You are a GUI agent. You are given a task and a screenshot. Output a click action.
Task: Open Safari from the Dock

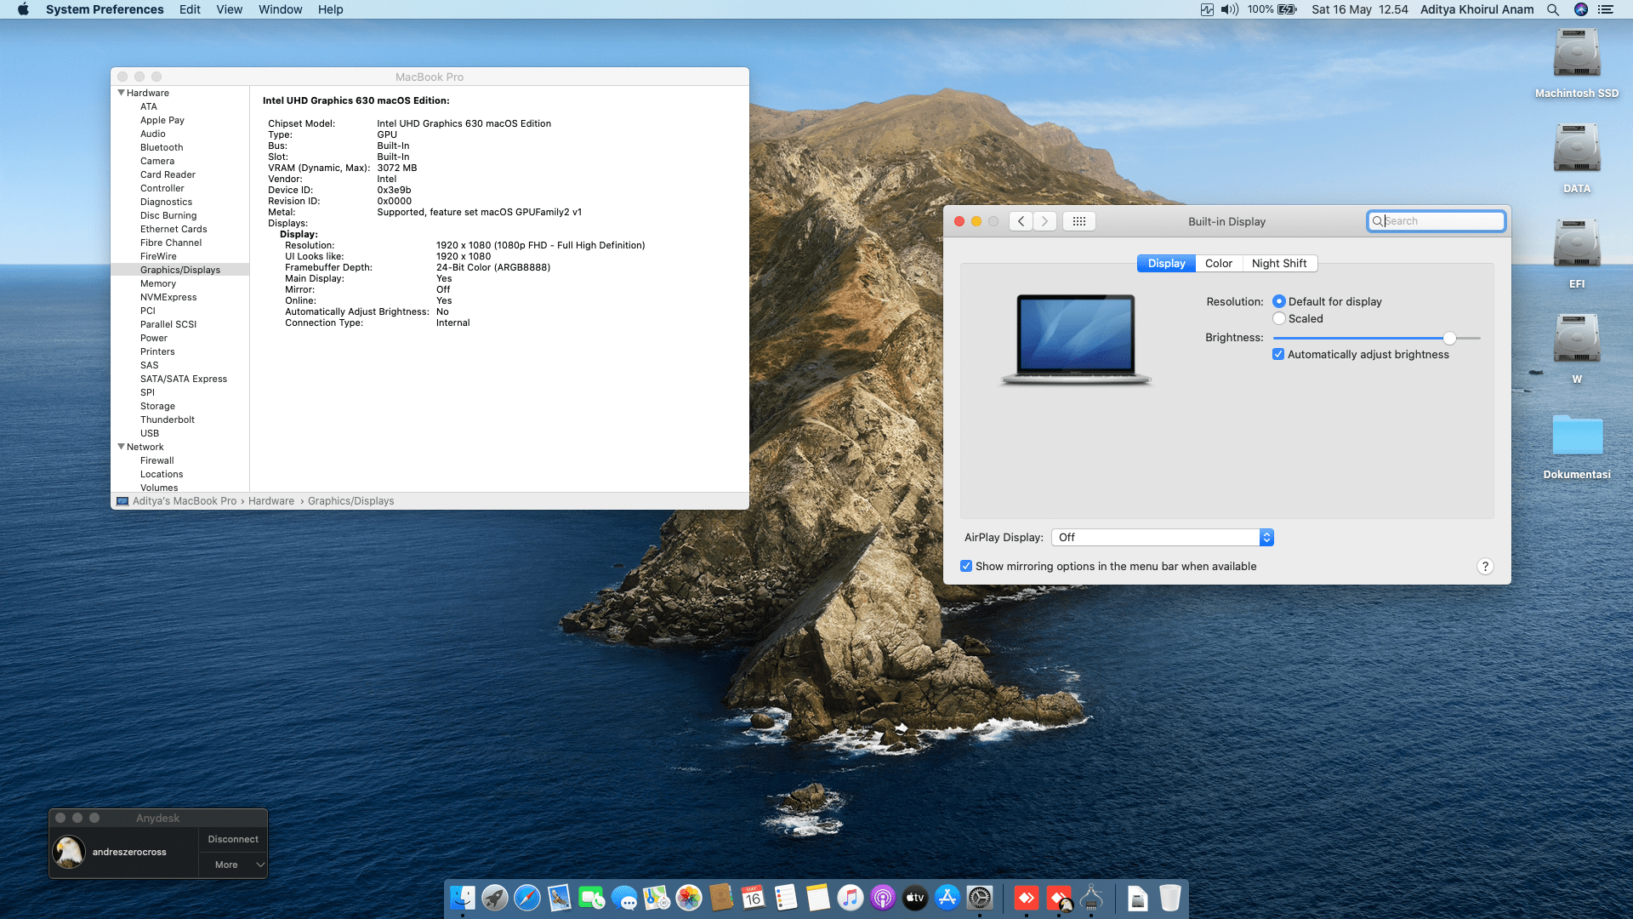pyautogui.click(x=527, y=898)
